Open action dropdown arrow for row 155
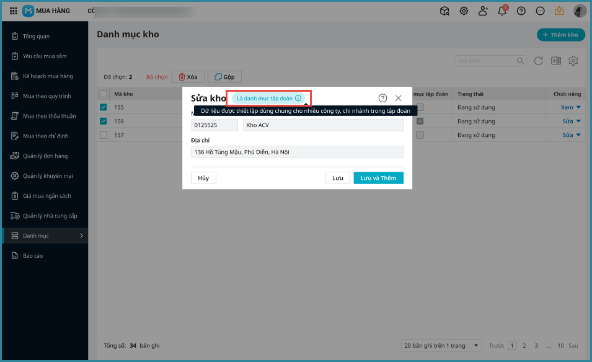592x362 pixels. tap(578, 107)
